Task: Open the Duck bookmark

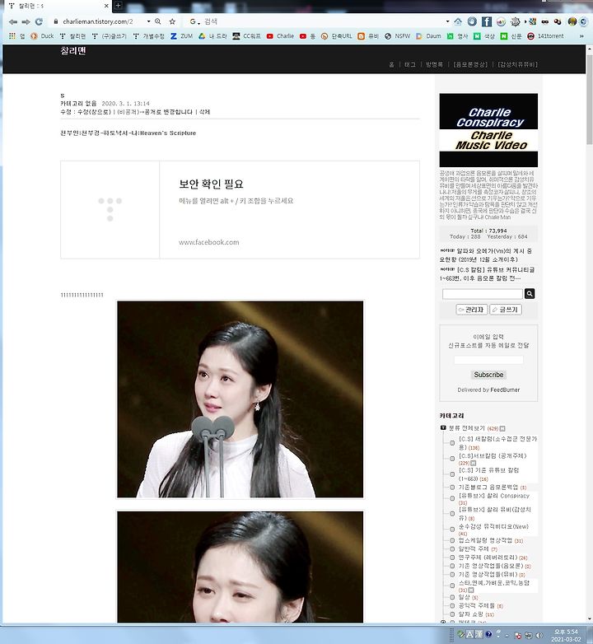Action: tap(42, 36)
